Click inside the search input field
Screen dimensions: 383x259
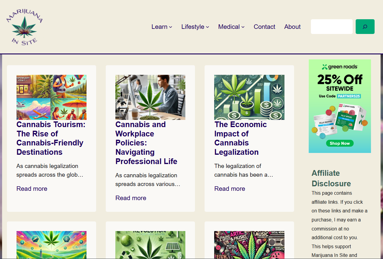(x=332, y=26)
